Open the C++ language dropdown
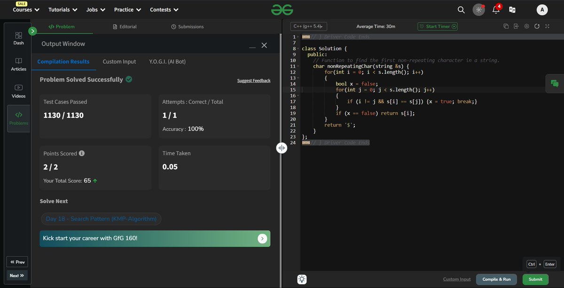564x288 pixels. point(308,27)
